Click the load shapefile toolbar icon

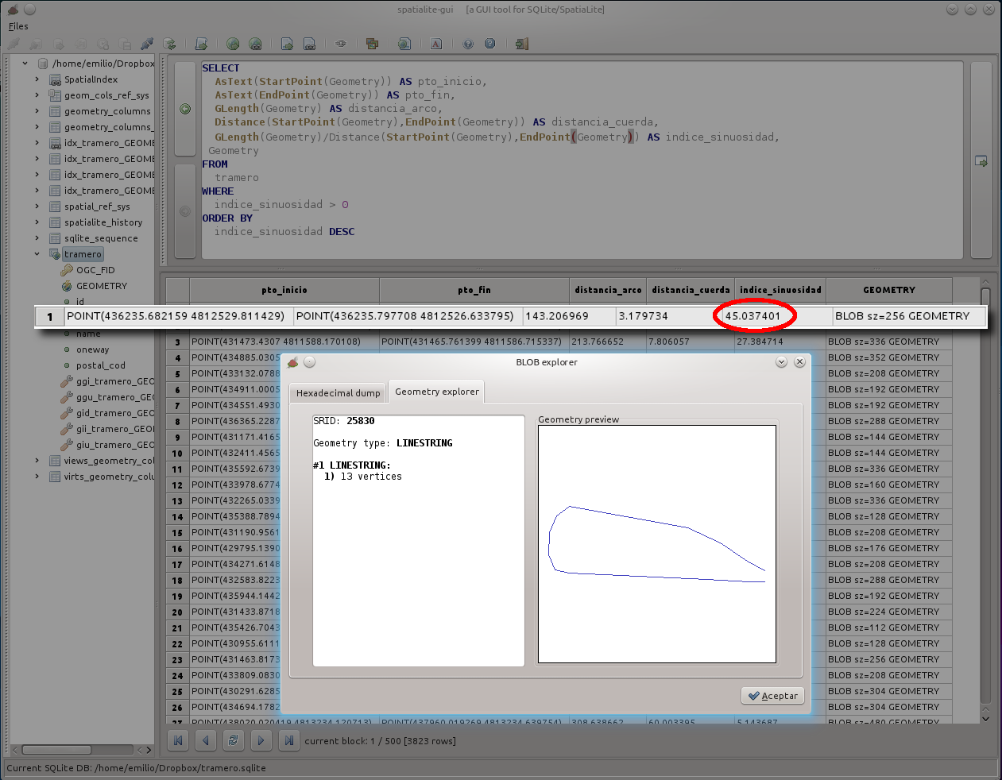(233, 44)
